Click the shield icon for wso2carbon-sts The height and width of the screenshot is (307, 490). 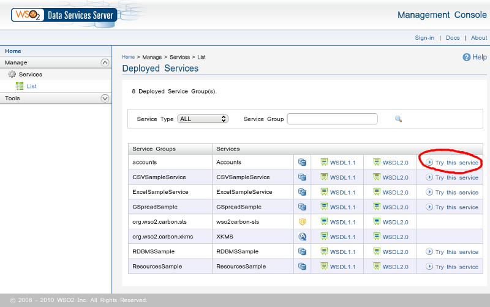pyautogui.click(x=302, y=222)
